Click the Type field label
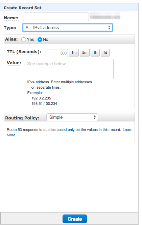This screenshot has height=225, width=142. coord(10,28)
